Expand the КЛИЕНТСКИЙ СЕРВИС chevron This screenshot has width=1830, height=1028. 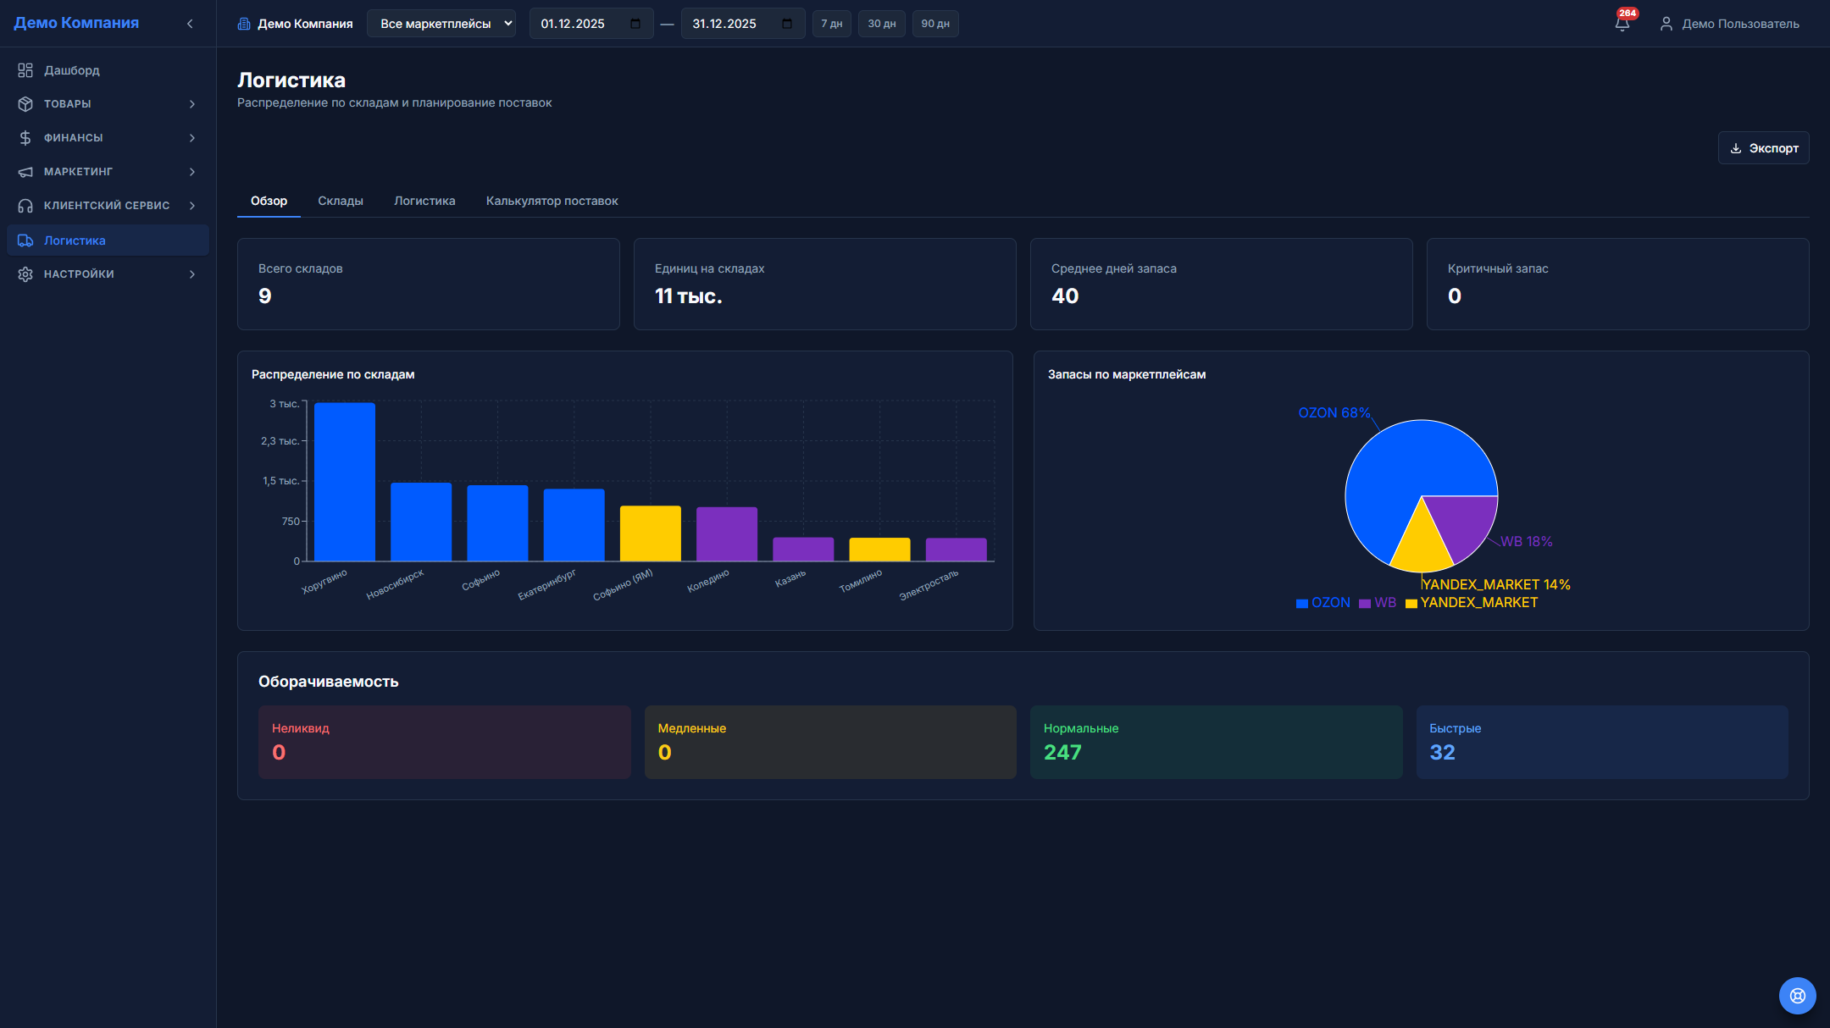192,206
